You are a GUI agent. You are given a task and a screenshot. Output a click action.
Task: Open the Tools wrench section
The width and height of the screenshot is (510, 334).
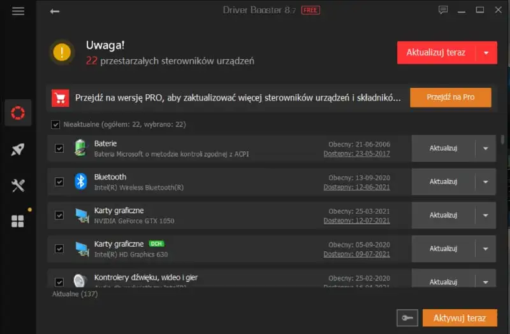pyautogui.click(x=18, y=185)
